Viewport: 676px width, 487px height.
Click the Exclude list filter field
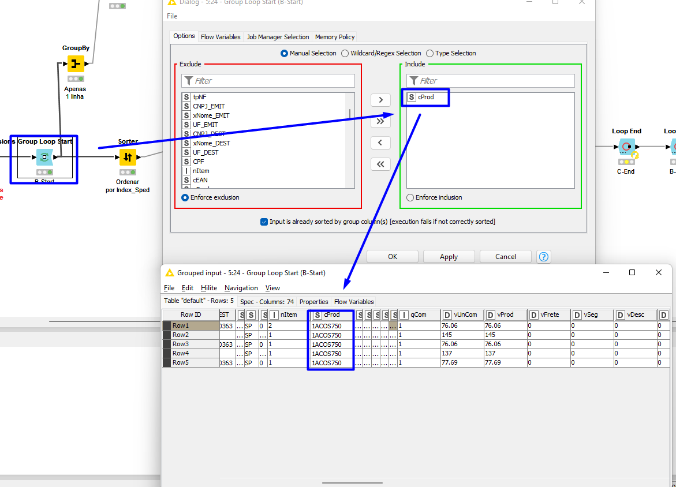(268, 81)
